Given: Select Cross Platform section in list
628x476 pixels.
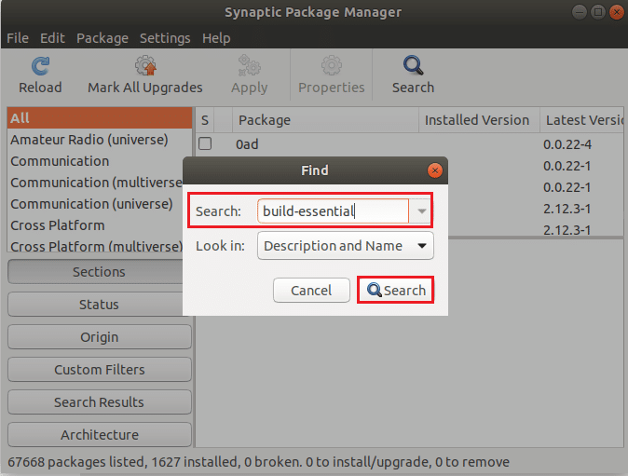Looking at the screenshot, I should coord(58,225).
